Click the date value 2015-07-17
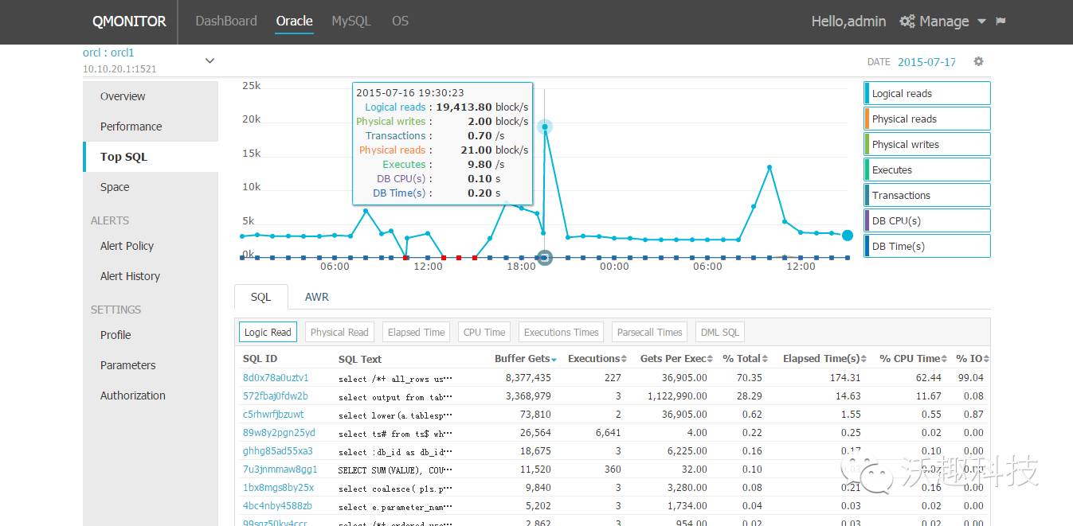Image resolution: width=1073 pixels, height=526 pixels. point(926,62)
